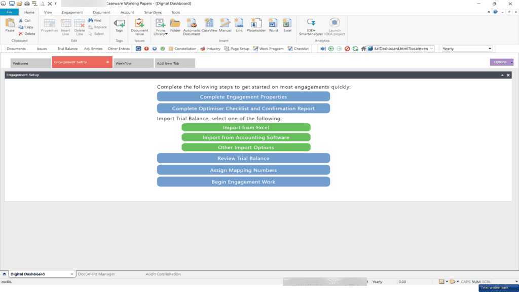
Task: Open document Properties from the Edit group
Action: click(x=49, y=25)
